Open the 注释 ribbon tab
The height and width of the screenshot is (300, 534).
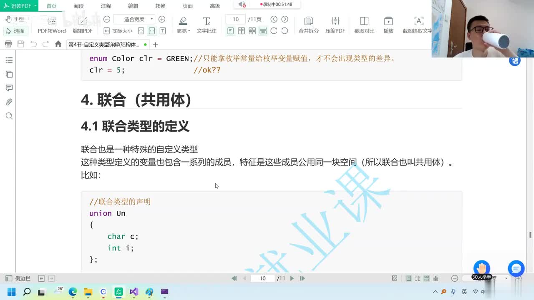pyautogui.click(x=106, y=6)
